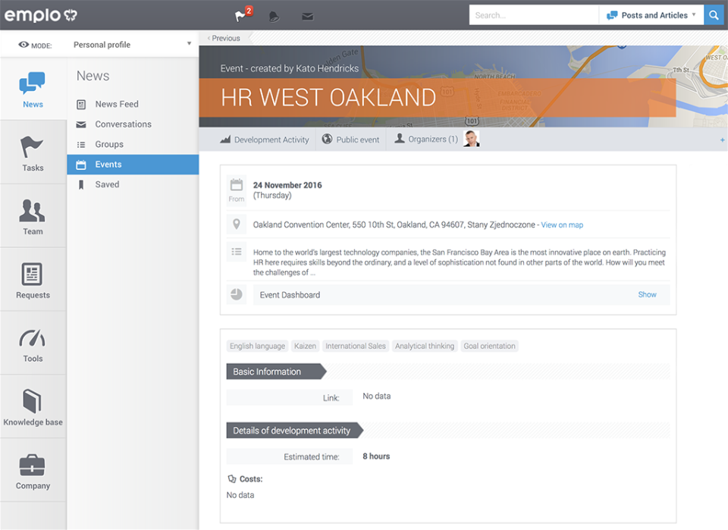Open the Requests section

point(33,280)
